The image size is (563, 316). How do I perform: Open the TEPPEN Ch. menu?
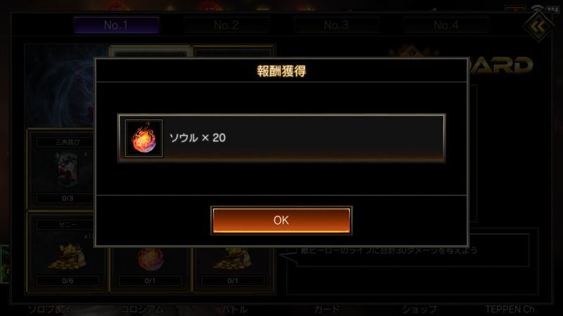pyautogui.click(x=511, y=309)
